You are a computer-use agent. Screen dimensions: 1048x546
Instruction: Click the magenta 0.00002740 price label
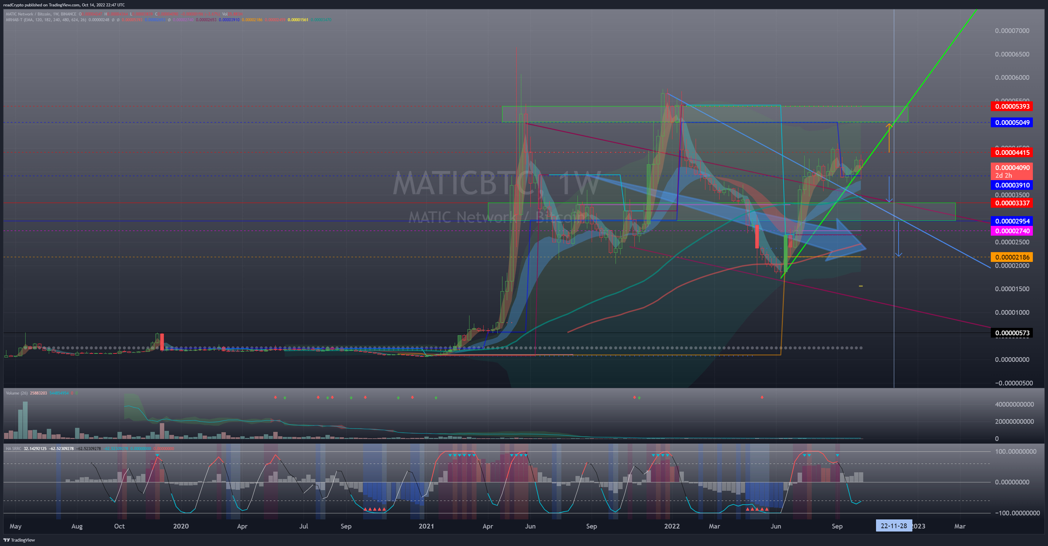1012,231
